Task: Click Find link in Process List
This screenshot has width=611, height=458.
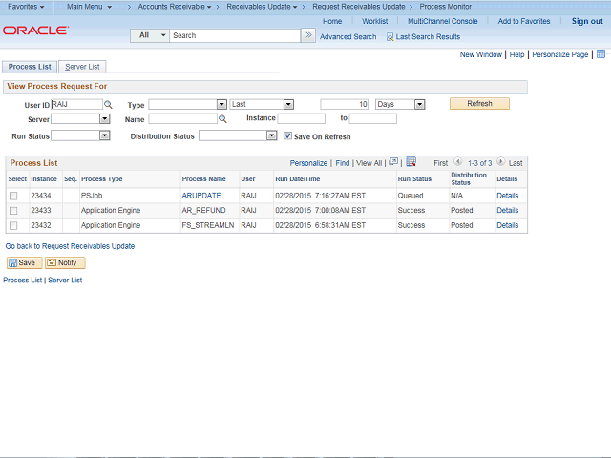Action: [343, 163]
